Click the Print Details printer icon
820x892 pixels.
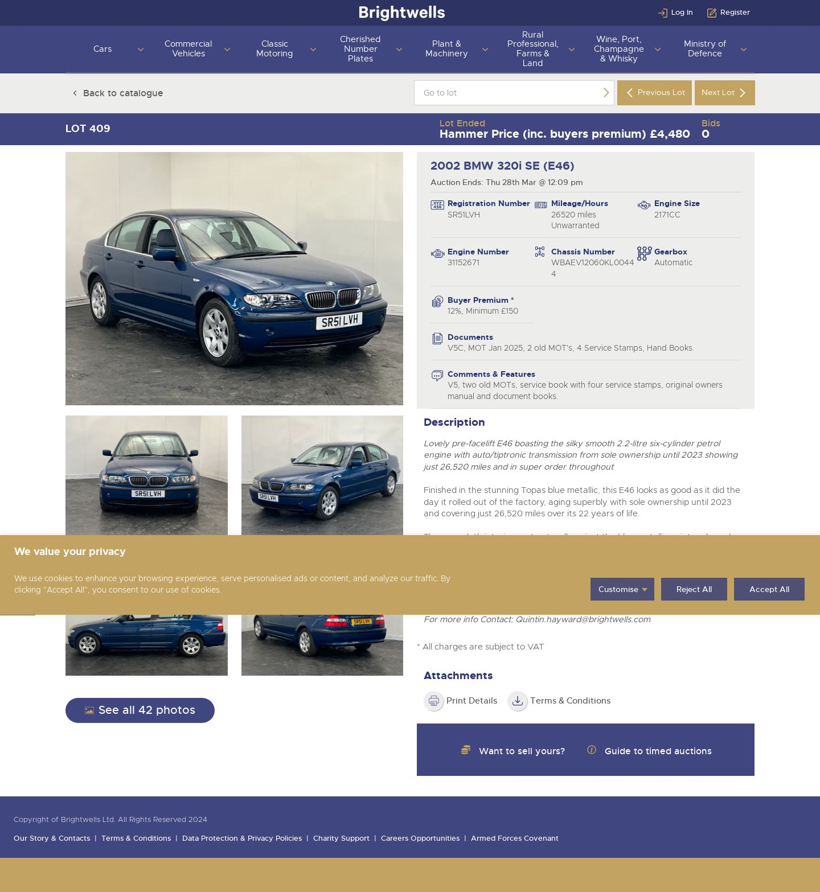[434, 701]
